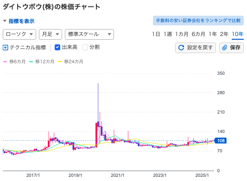The image size is (247, 181).
Task: Select the 1週 range tab
Action: [x=168, y=34]
